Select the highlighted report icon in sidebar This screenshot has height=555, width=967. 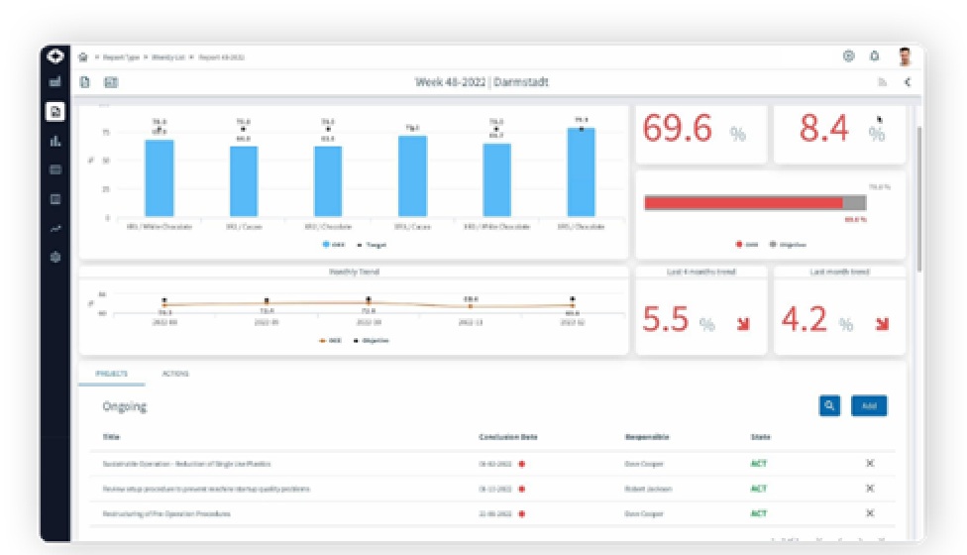tap(55, 111)
